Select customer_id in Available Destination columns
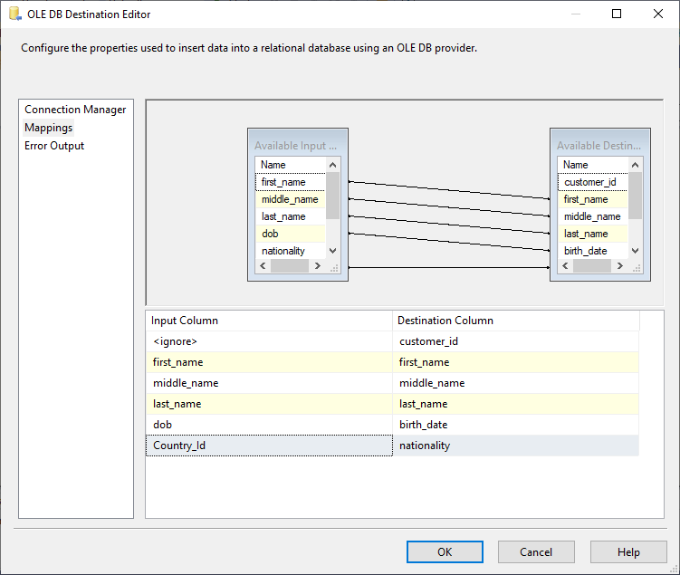The width and height of the screenshot is (680, 575). click(589, 182)
